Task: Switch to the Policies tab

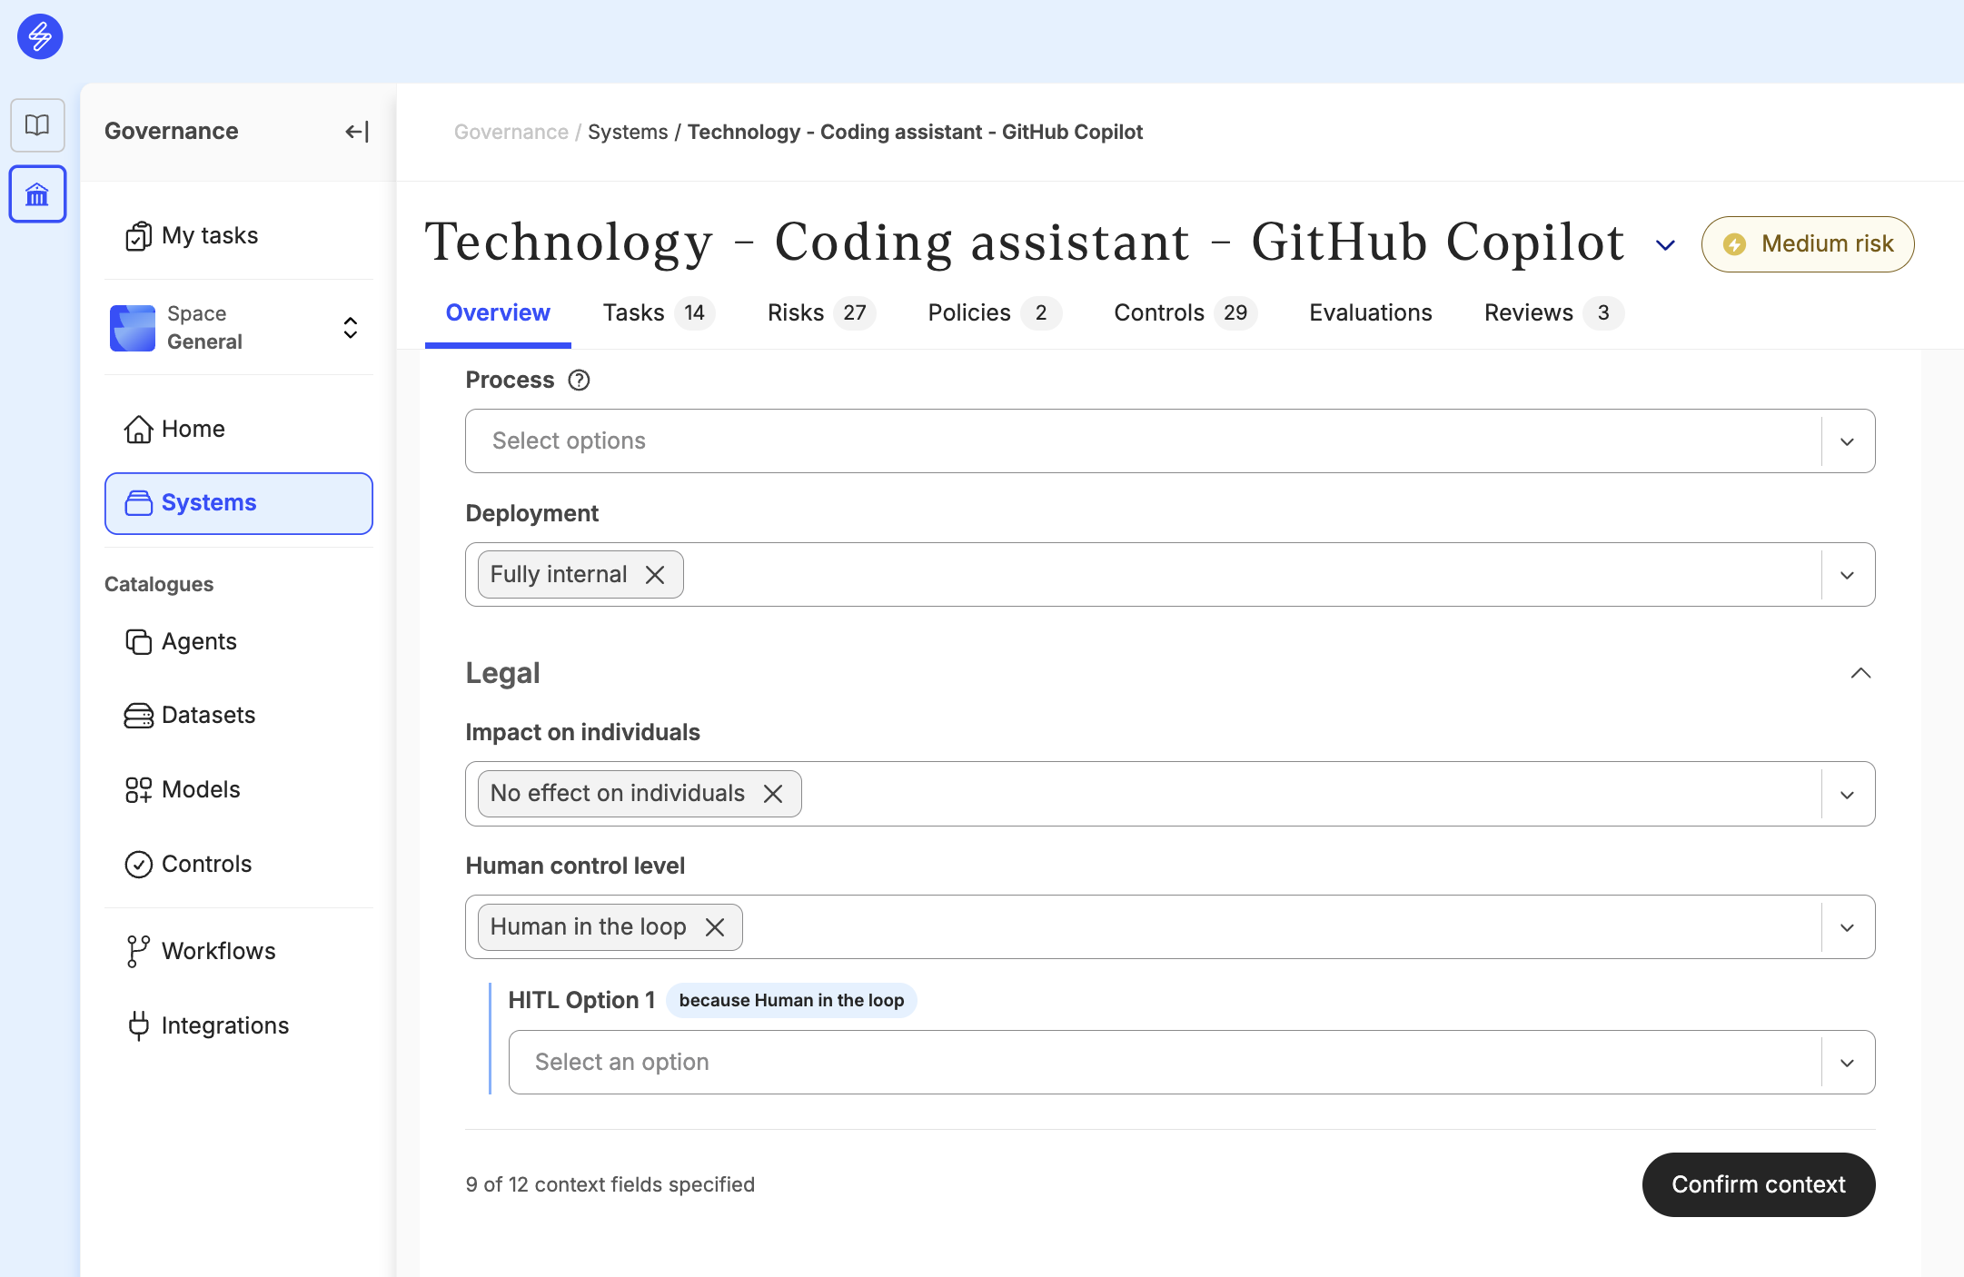Action: [995, 313]
